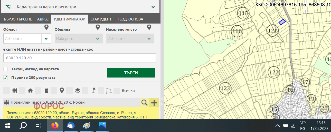Open Windows search from the taskbar
Image resolution: width=331 pixels, height=132 pixels.
23,126
